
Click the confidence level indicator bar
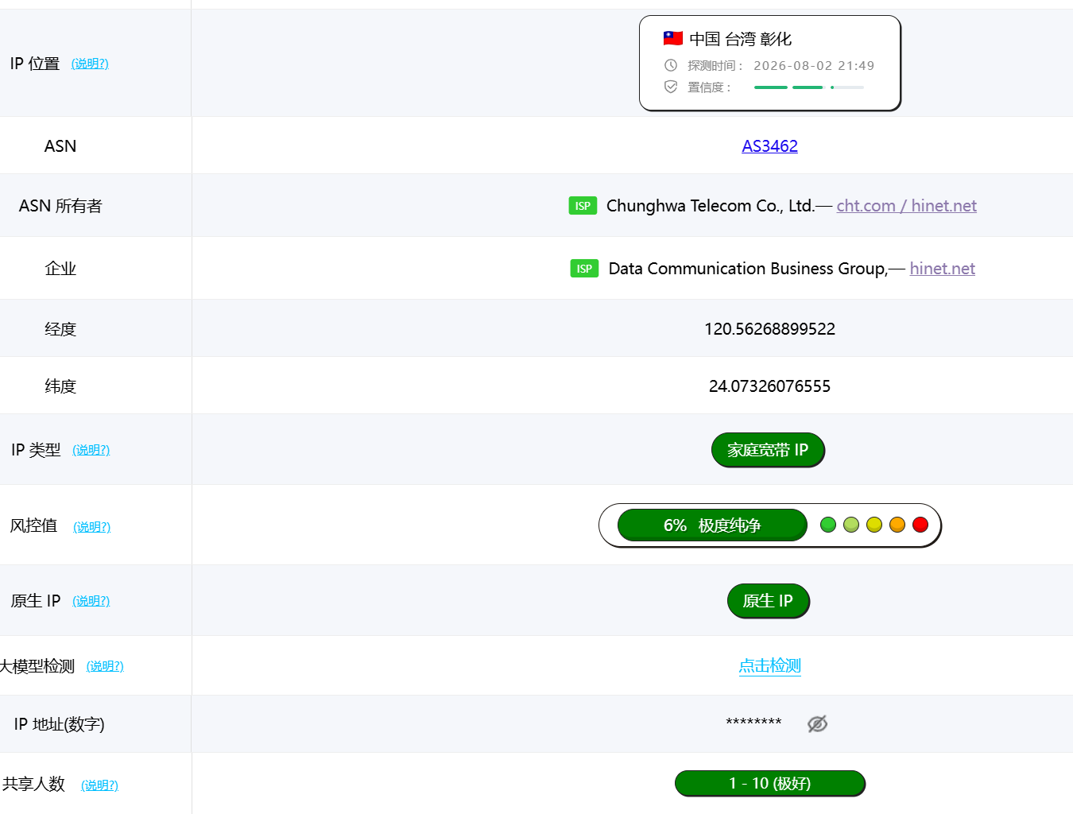(809, 87)
